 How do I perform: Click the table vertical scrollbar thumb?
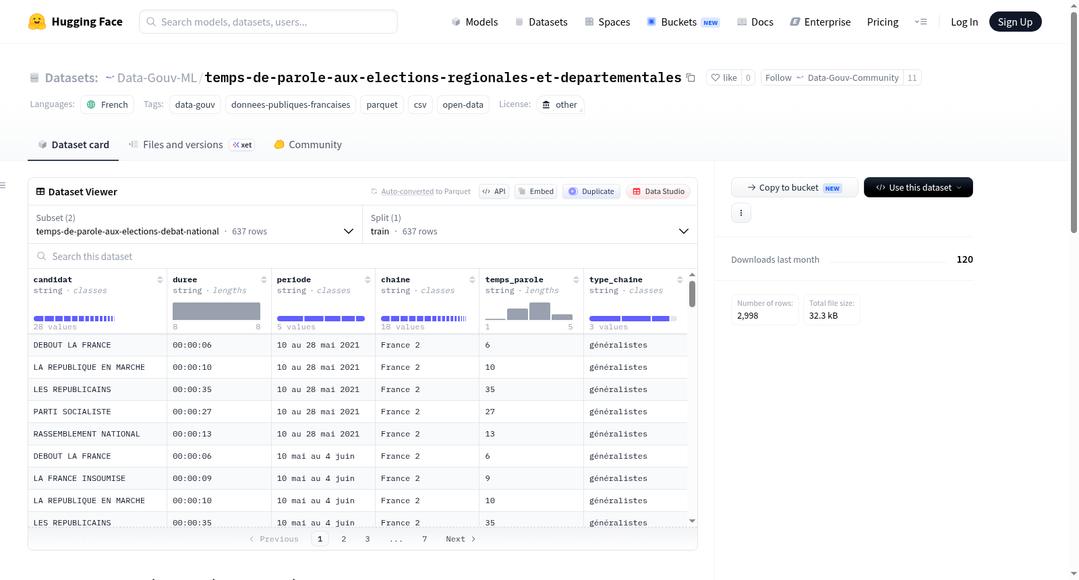pos(692,294)
